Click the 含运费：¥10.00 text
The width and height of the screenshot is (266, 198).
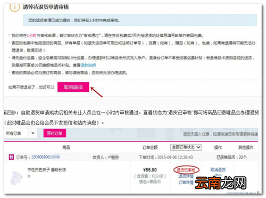pos(150,176)
